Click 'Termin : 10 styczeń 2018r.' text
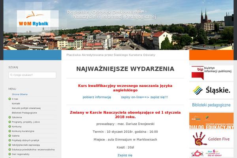 click(x=125, y=132)
